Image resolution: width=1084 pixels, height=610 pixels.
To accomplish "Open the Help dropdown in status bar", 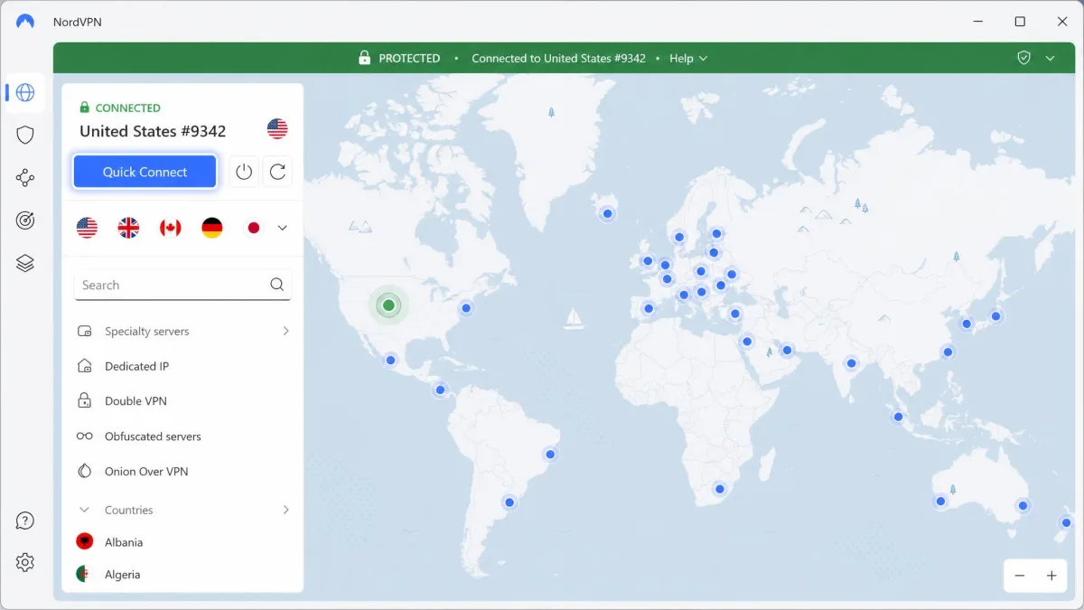I will pyautogui.click(x=688, y=58).
